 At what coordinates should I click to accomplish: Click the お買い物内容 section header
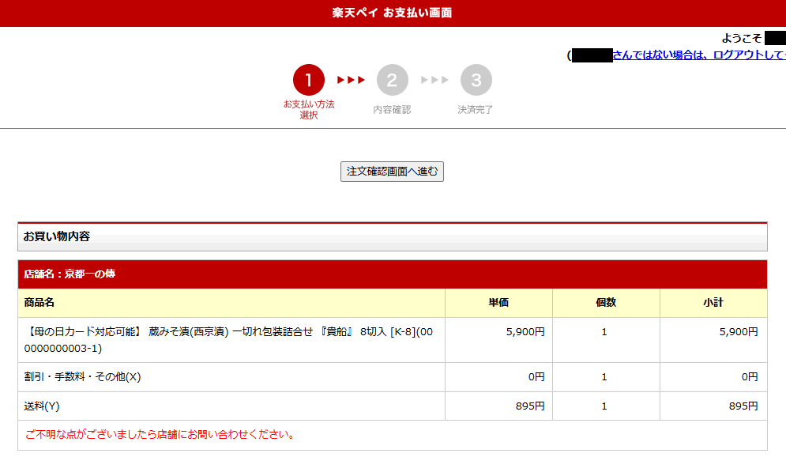(57, 236)
